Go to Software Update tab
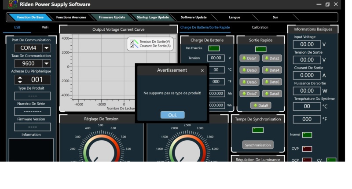Viewport: 352px width, 189px height. [x=194, y=17]
